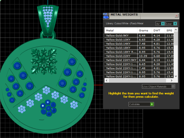Select the central blue gemstone flower cluster

(x=48, y=108)
